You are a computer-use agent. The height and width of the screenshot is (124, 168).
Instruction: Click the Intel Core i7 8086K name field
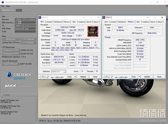pyautogui.click(x=68, y=27)
